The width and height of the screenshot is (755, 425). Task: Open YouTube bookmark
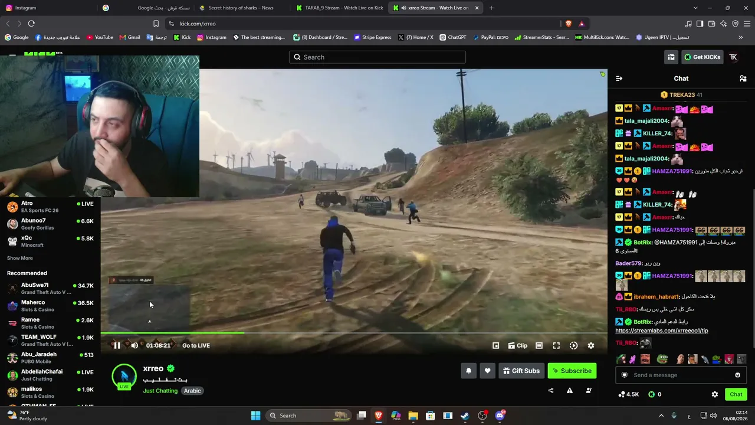coord(100,37)
